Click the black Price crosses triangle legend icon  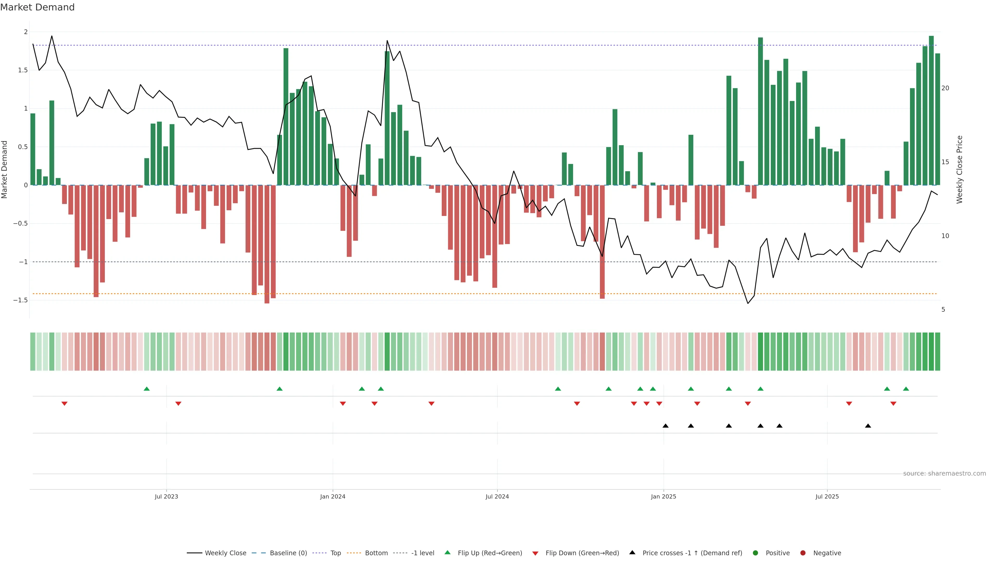[x=632, y=552]
